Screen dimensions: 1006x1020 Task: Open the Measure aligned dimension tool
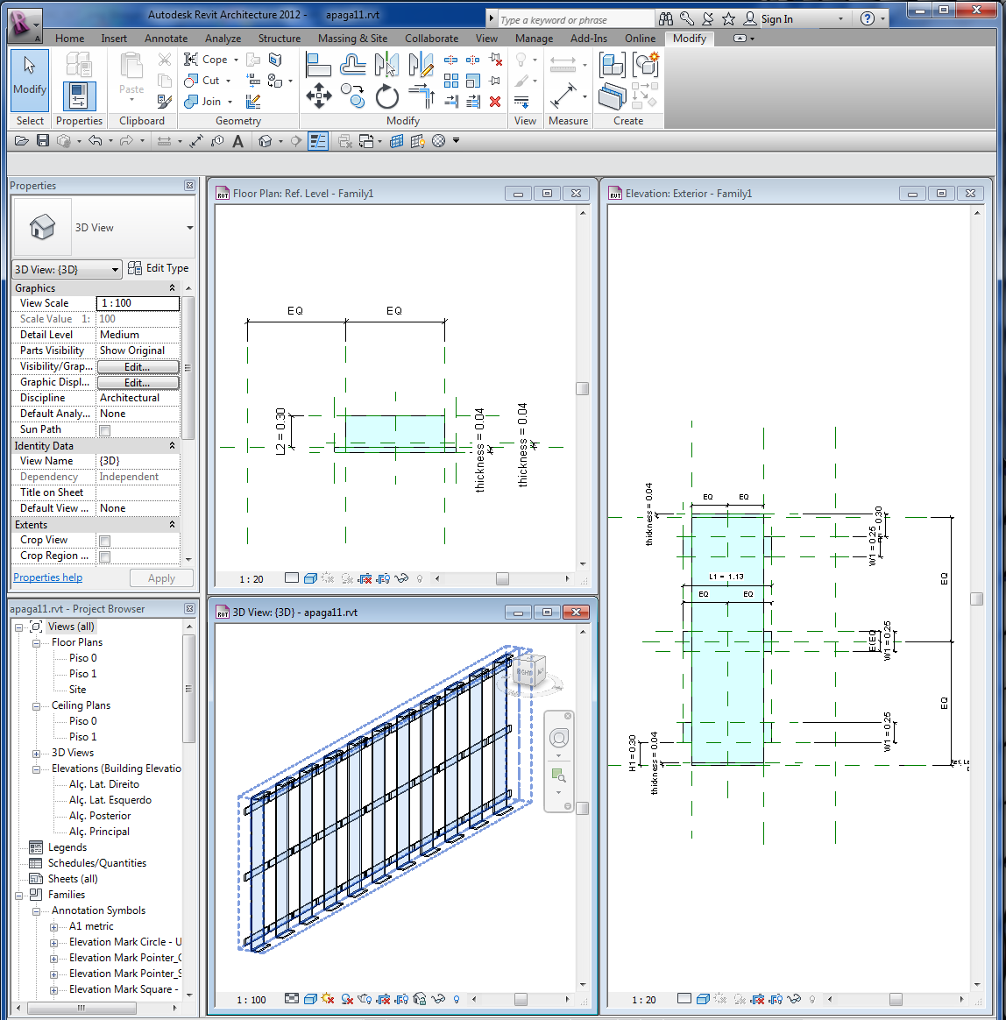click(x=563, y=96)
